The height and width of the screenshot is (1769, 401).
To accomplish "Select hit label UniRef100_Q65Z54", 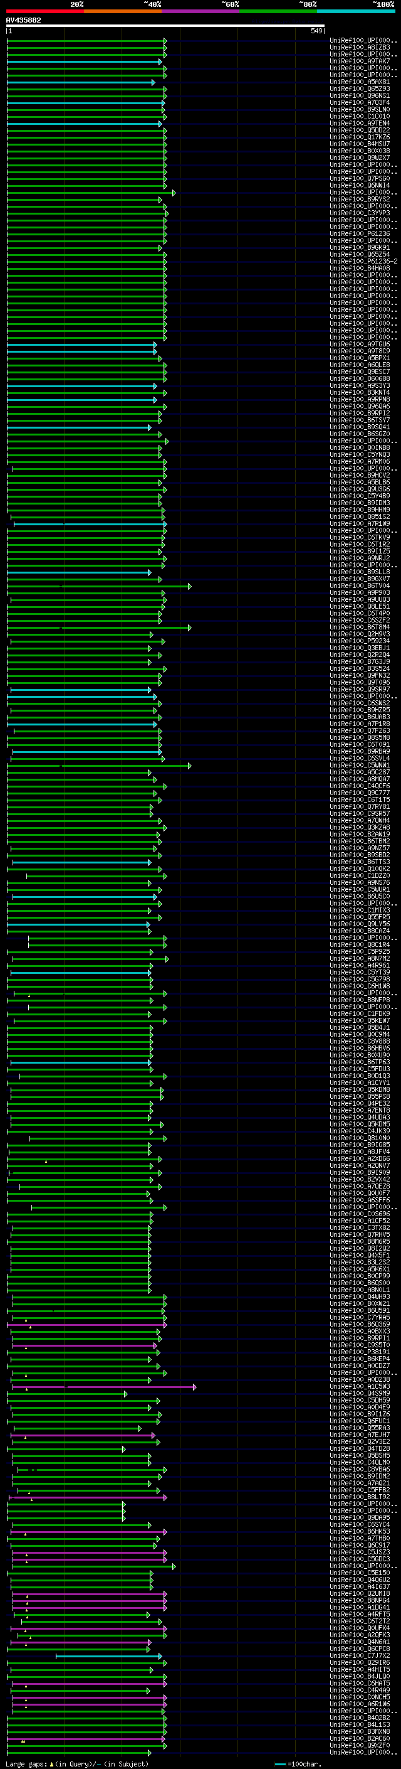I will [360, 254].
